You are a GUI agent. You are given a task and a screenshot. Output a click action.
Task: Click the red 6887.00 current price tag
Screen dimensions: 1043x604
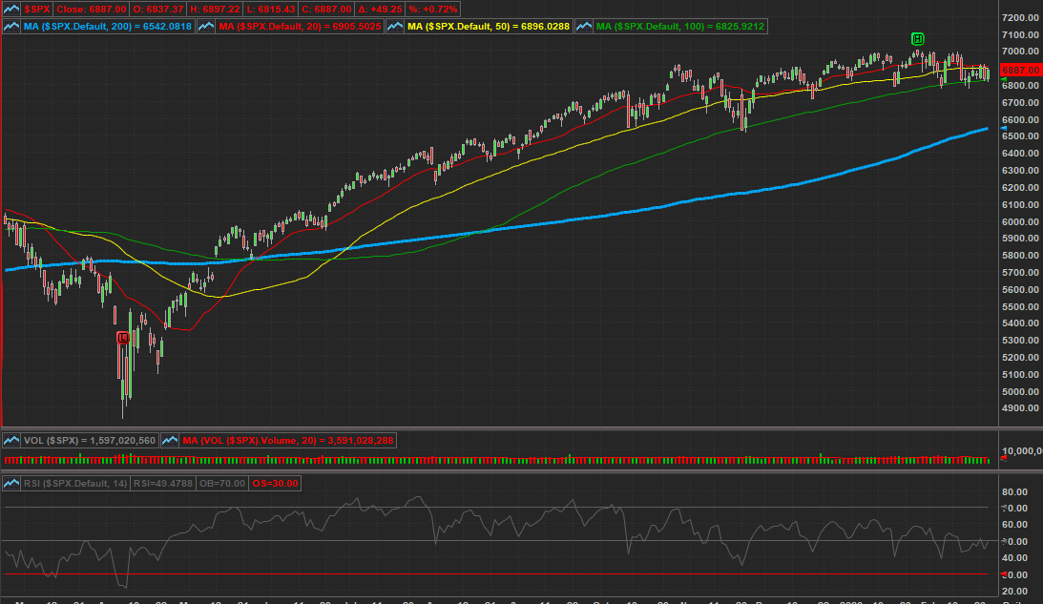[1019, 71]
